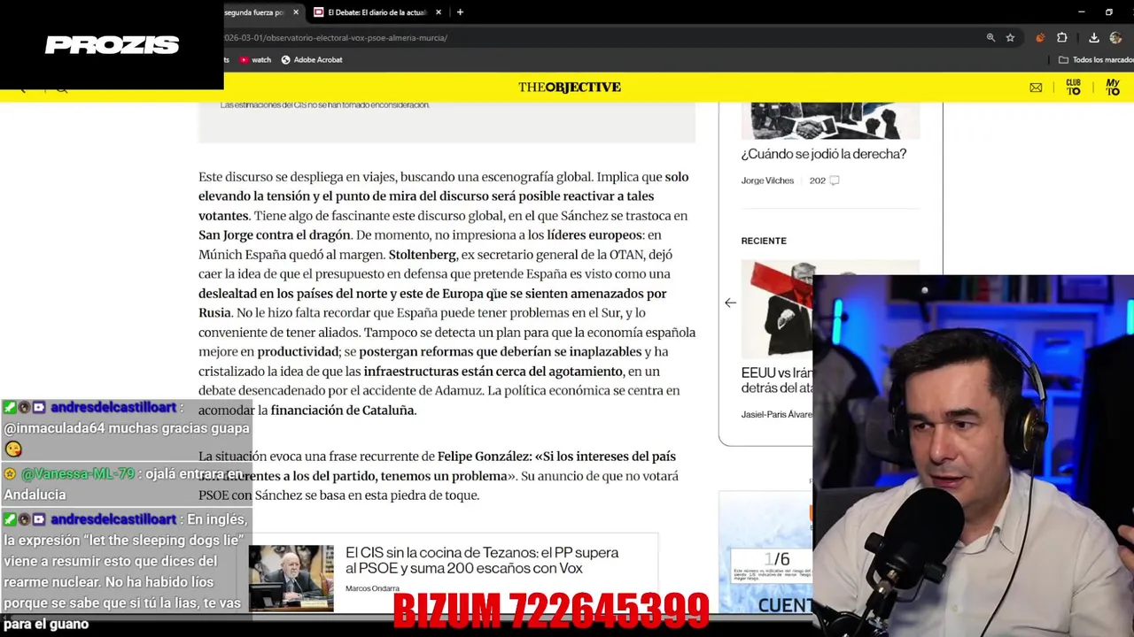
Task: Open browser downloads
Action: 1094,38
